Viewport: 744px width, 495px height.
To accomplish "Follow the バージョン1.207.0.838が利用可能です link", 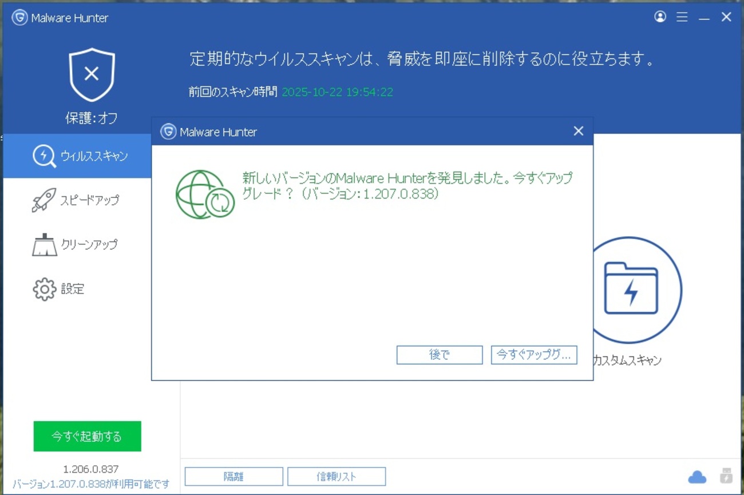I will (x=91, y=484).
